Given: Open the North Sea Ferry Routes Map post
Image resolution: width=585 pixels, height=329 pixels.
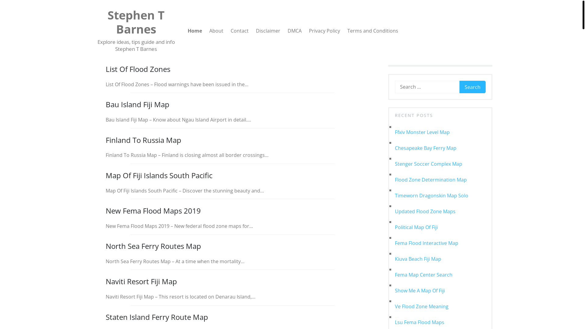Looking at the screenshot, I should (x=153, y=246).
